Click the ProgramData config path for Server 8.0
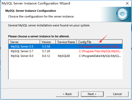The height and width of the screenshot is (100, 132). pyautogui.click(x=100, y=56)
